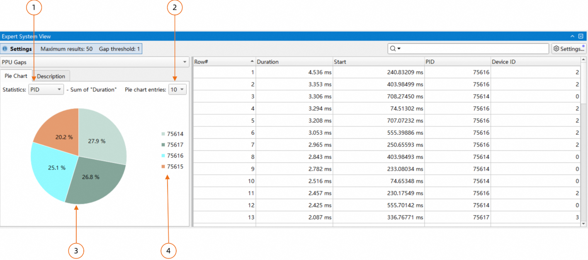The image size is (588, 260).
Task: Select the 2.425 ms duration cell
Action: (x=294, y=205)
